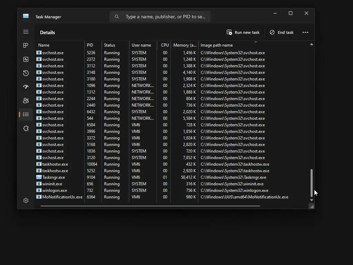This screenshot has height=265, width=353.
Task: Select svchost.exe with PID 6584
Action: [172, 125]
